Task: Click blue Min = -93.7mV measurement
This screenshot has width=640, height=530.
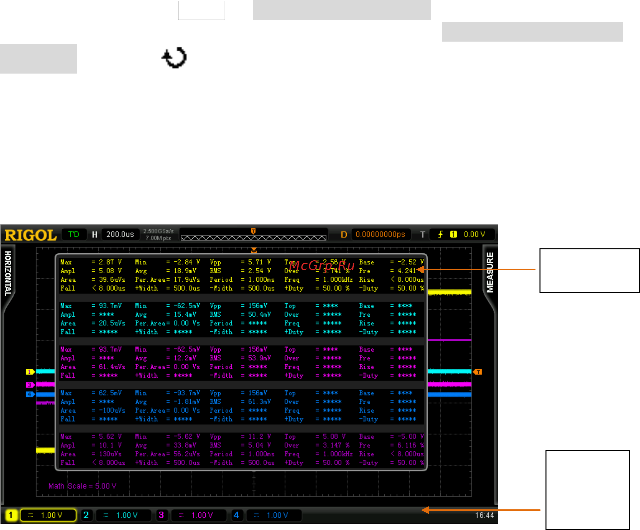Action: [x=167, y=393]
